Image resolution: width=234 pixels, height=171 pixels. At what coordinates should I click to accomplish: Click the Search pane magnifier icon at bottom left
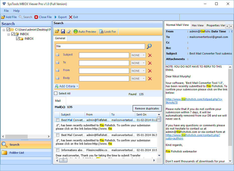pos(4,144)
